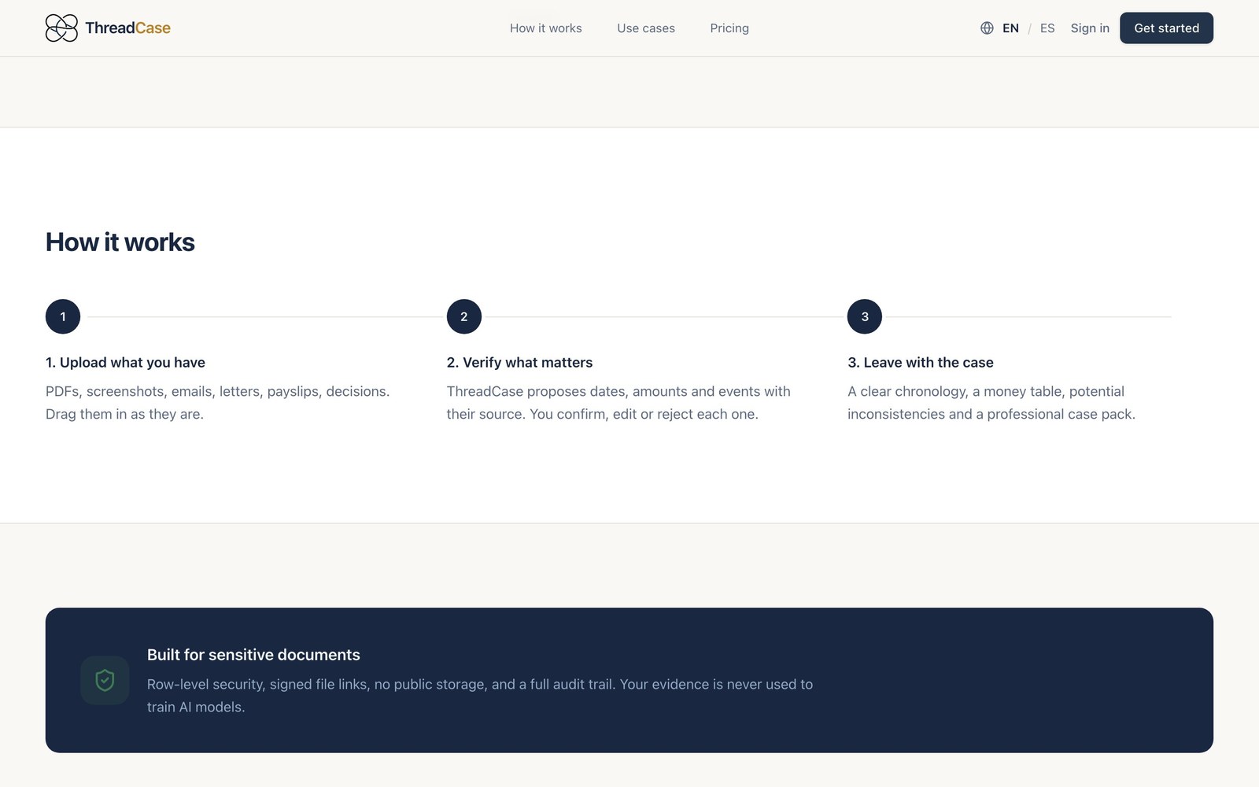Click the Sign in link
This screenshot has width=1259, height=787.
(1090, 28)
